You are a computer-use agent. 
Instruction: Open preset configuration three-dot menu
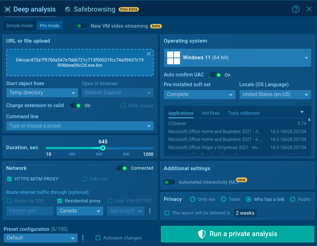point(83,238)
